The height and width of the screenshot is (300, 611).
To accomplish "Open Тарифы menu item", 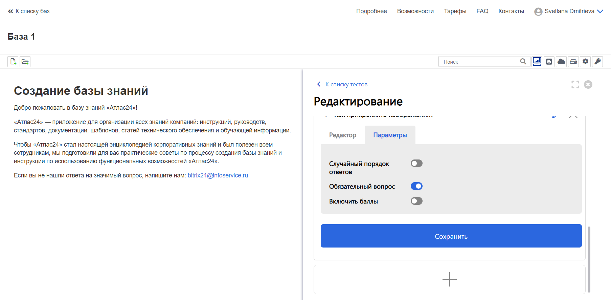I will click(455, 11).
